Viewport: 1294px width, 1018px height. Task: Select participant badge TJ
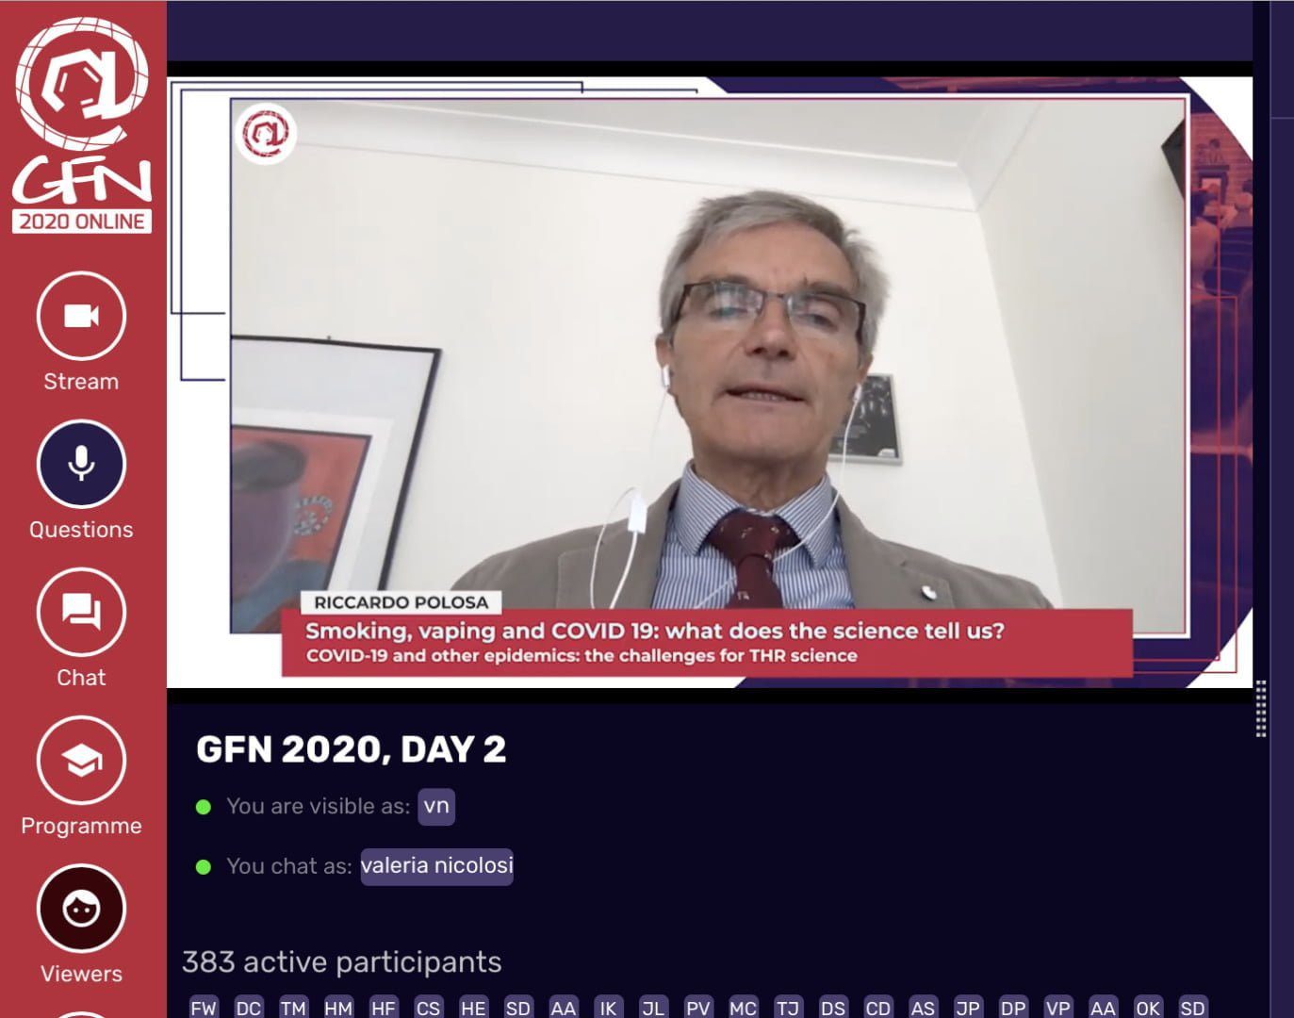[x=788, y=1008]
